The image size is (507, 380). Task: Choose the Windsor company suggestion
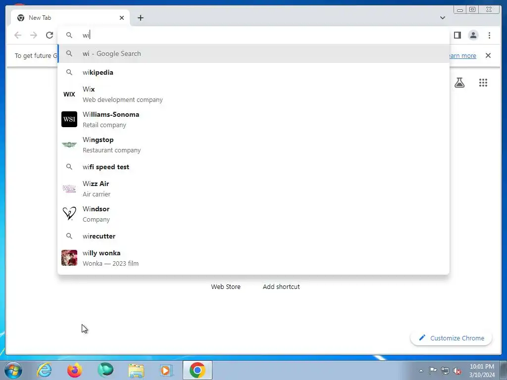pyautogui.click(x=253, y=214)
